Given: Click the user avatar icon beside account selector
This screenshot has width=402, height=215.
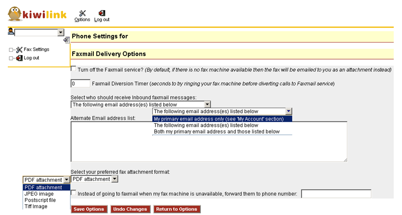Looking at the screenshot, I should click(x=11, y=32).
